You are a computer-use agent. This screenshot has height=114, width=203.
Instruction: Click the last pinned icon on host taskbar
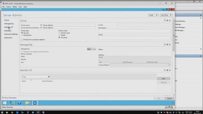43,112
